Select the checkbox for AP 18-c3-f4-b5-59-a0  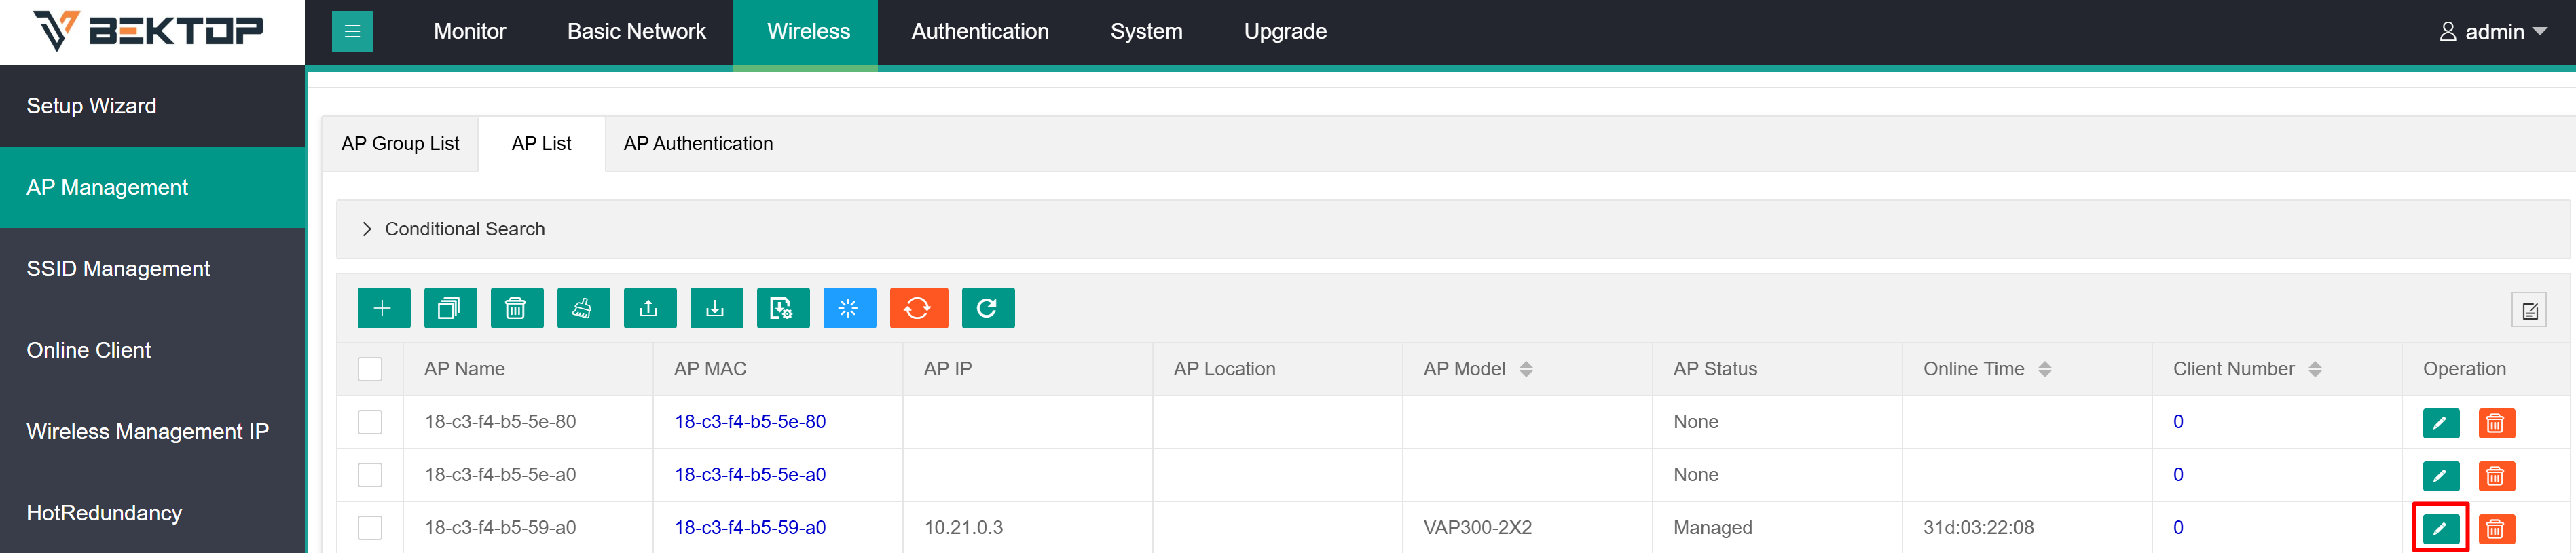click(x=370, y=527)
